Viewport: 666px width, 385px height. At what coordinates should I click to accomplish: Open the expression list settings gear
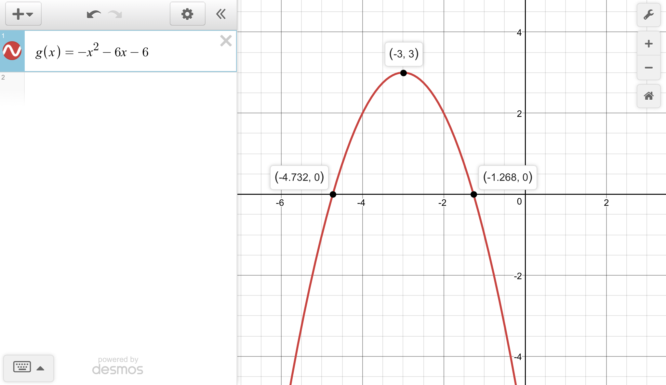187,14
